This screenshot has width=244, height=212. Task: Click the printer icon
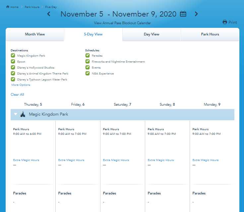[x=225, y=22]
